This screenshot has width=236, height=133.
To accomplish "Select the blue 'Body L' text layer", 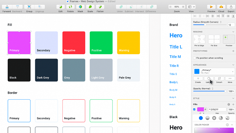I will tap(174, 82).
